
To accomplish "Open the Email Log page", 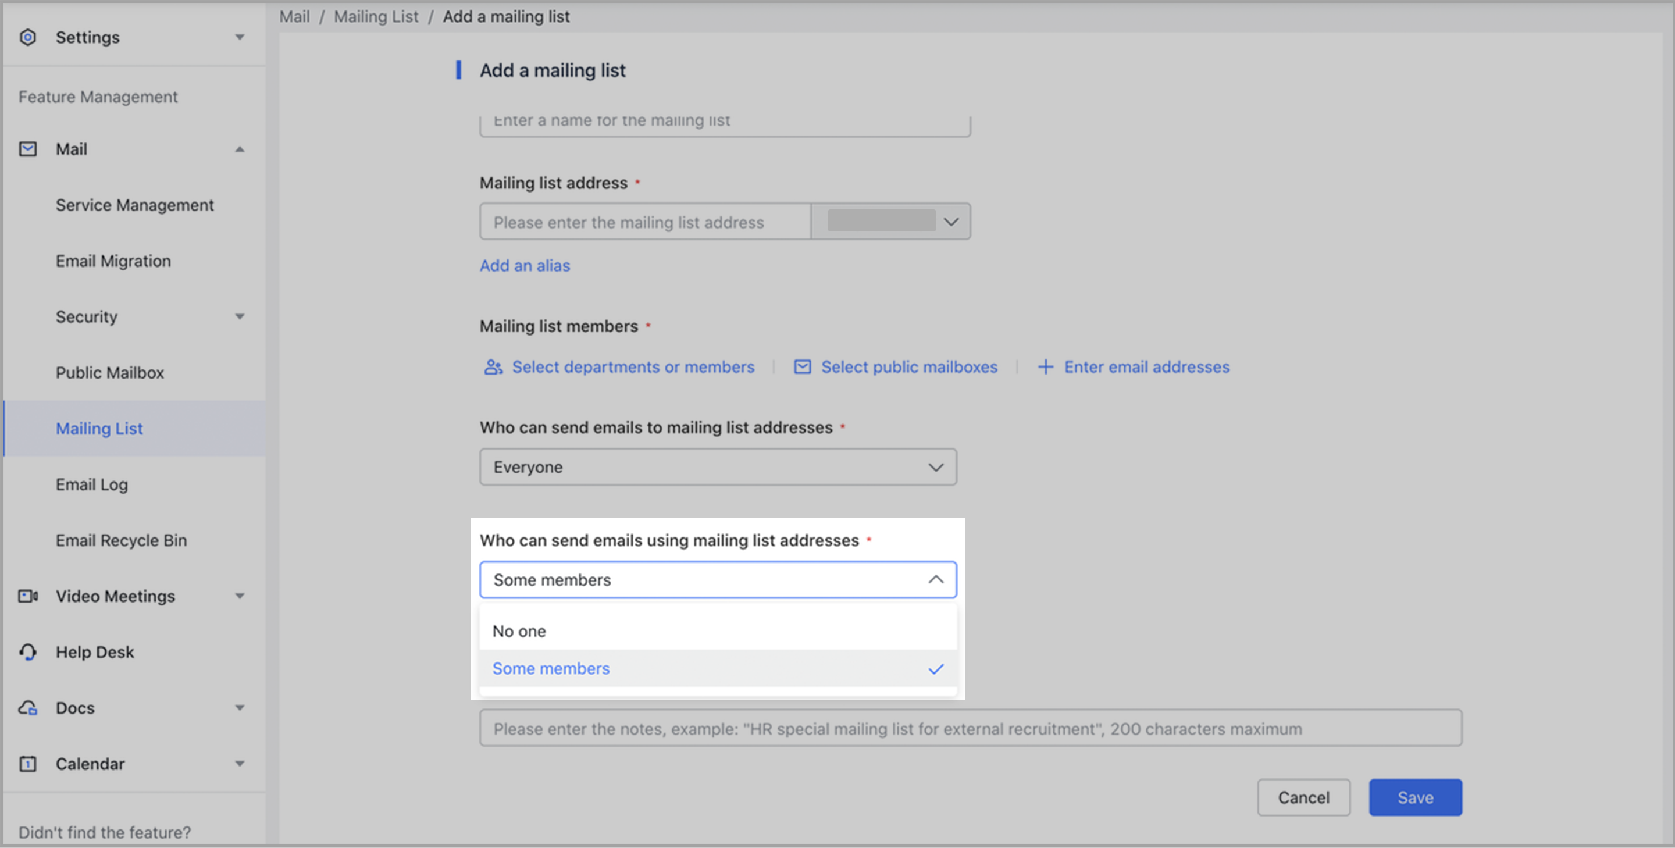I will pos(92,484).
